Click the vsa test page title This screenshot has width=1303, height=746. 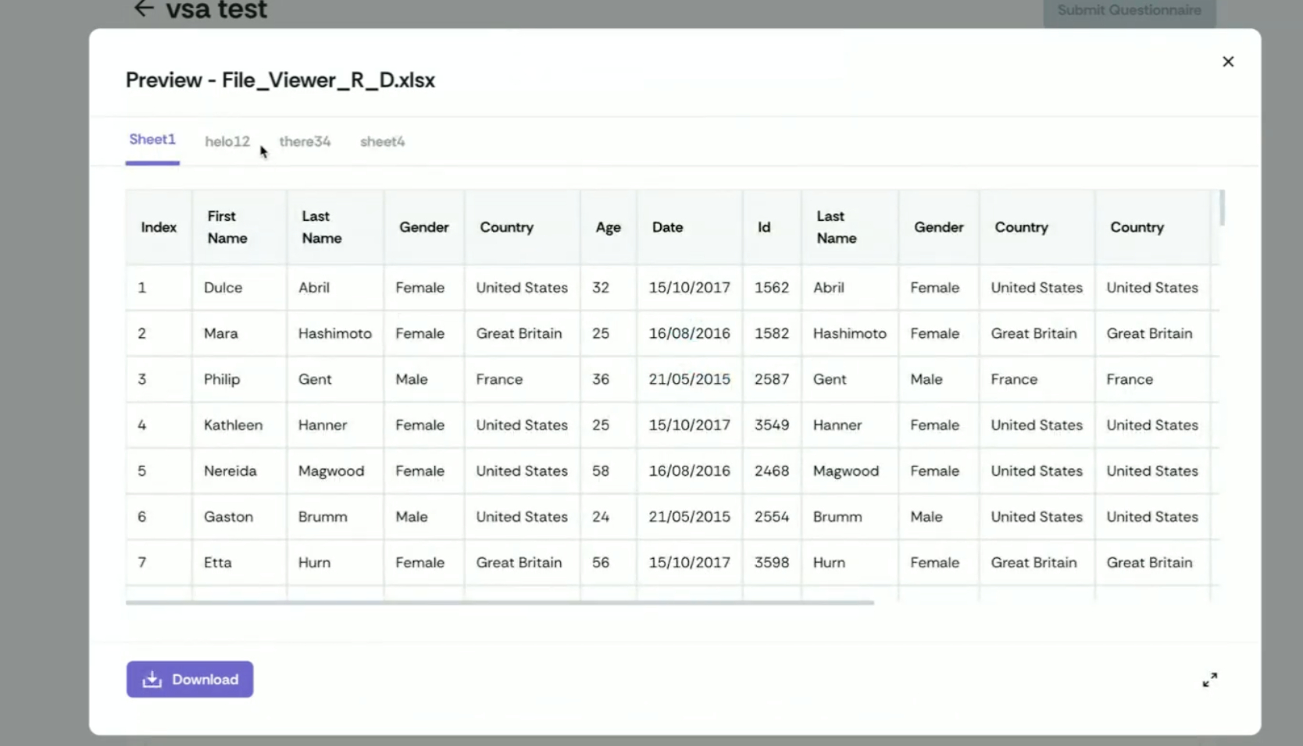(x=216, y=9)
